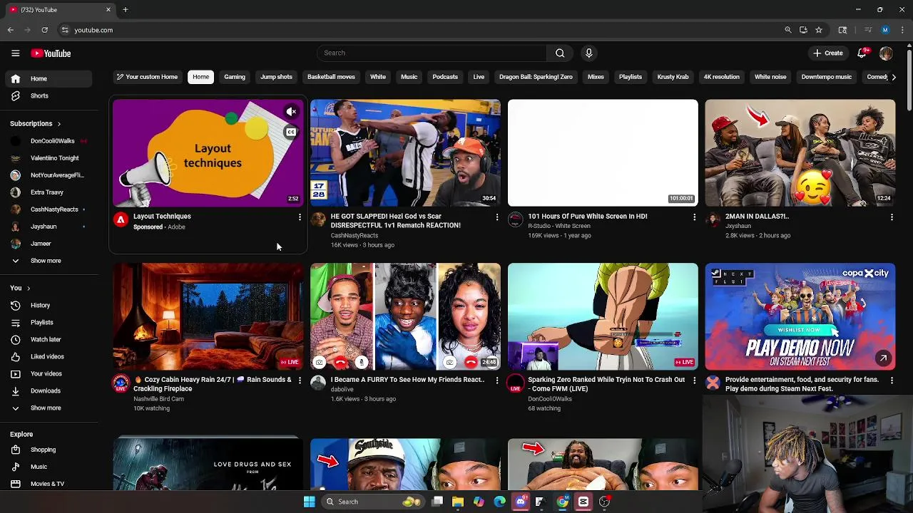Screen dimensions: 913x513
Task: Open options for Cozy Cabin Heavy Rain stream
Action: click(x=300, y=380)
